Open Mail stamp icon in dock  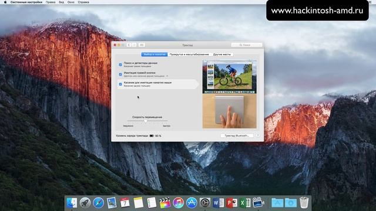tap(112, 203)
